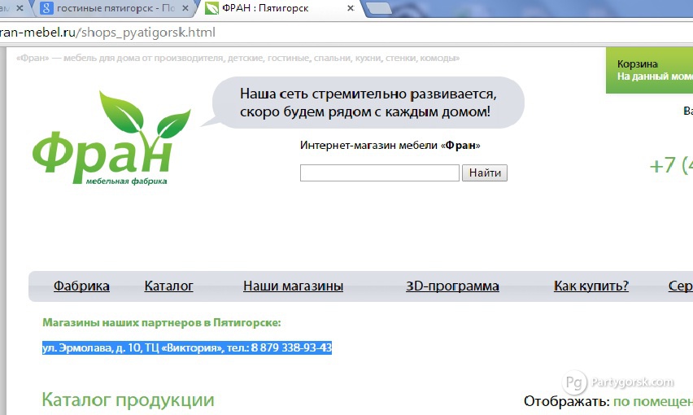
Task: Click the Интернет-магазин мебели «Фран» text
Action: tap(390, 146)
